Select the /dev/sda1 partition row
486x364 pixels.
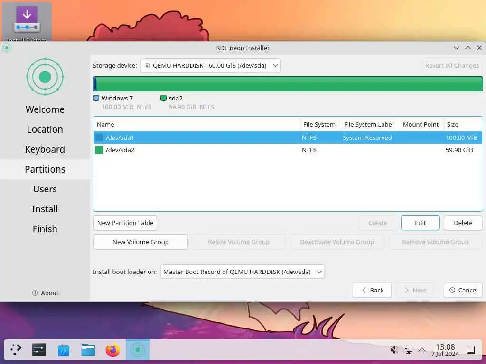pos(288,137)
